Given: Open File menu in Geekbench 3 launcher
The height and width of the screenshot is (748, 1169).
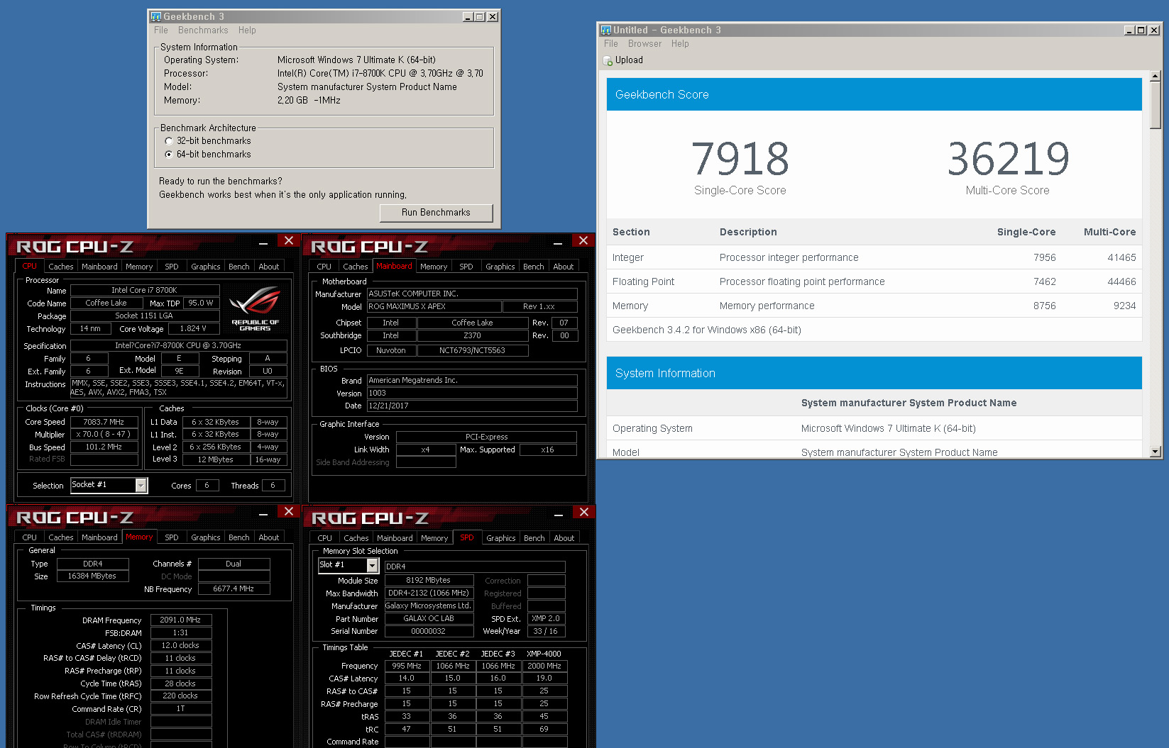Looking at the screenshot, I should click(161, 30).
